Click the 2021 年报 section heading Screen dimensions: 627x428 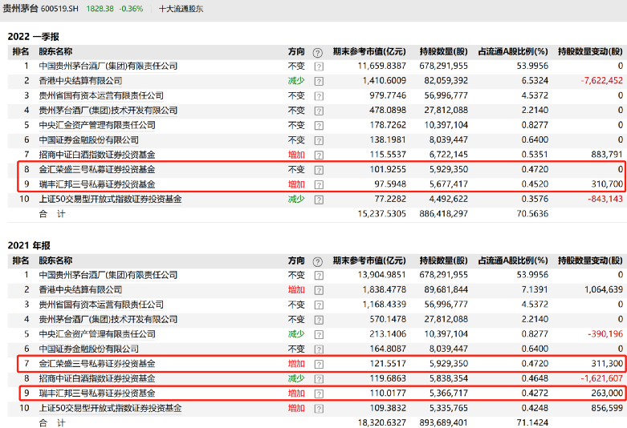(x=29, y=245)
